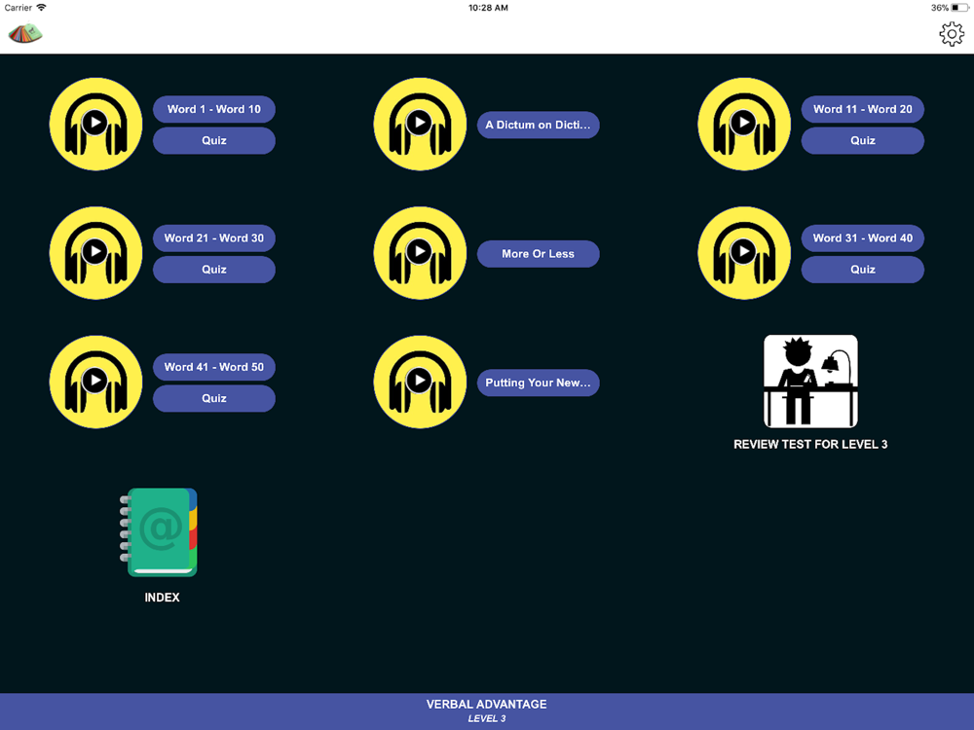Image resolution: width=974 pixels, height=730 pixels.
Task: Start the Quiz for Word 41 - Word 50
Action: pos(214,398)
